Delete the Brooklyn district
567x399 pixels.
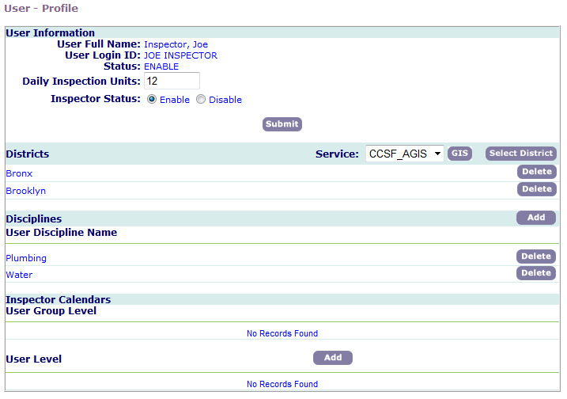point(536,189)
